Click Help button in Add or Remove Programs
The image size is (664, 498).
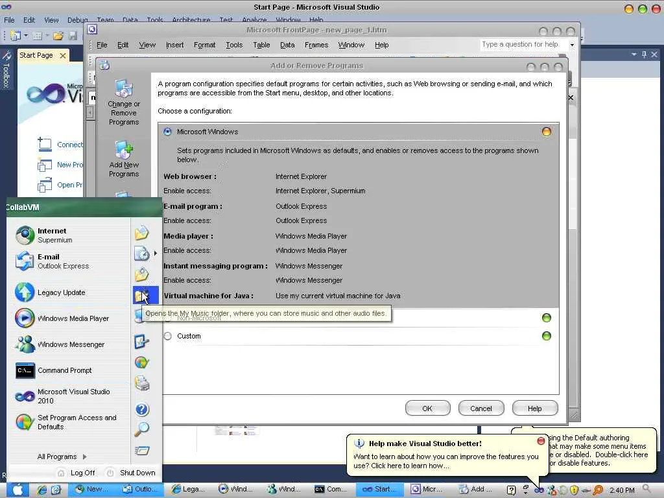534,409
